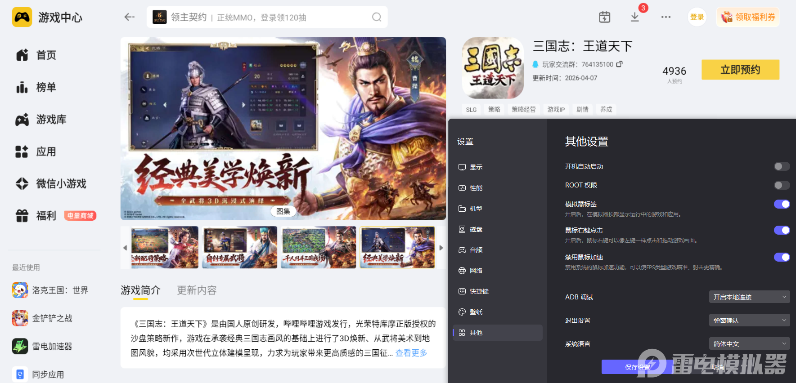Screen dimensions: 796x383
Task: Click the 图集 gallery button
Action: (x=283, y=211)
